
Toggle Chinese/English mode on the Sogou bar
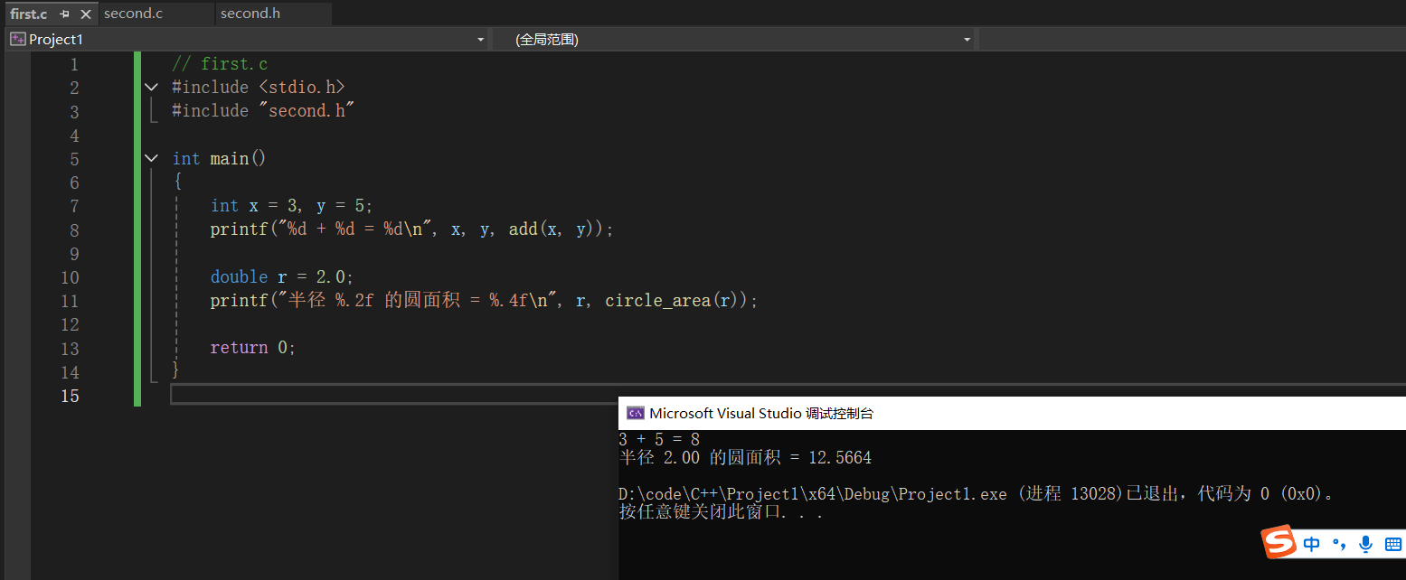[1312, 544]
